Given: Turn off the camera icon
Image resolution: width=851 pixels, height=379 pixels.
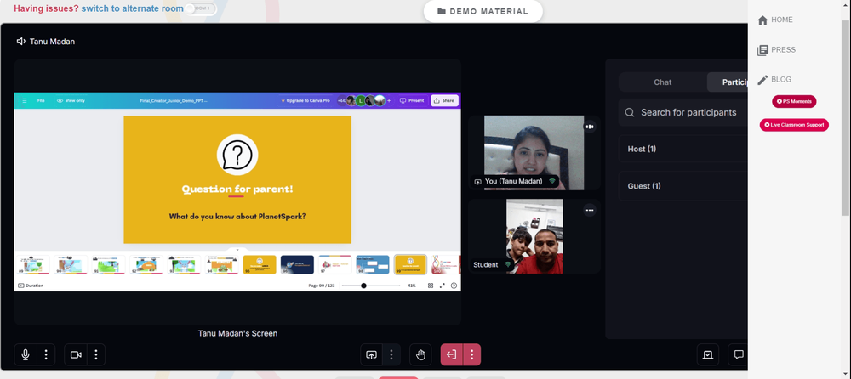Looking at the screenshot, I should pyautogui.click(x=76, y=354).
